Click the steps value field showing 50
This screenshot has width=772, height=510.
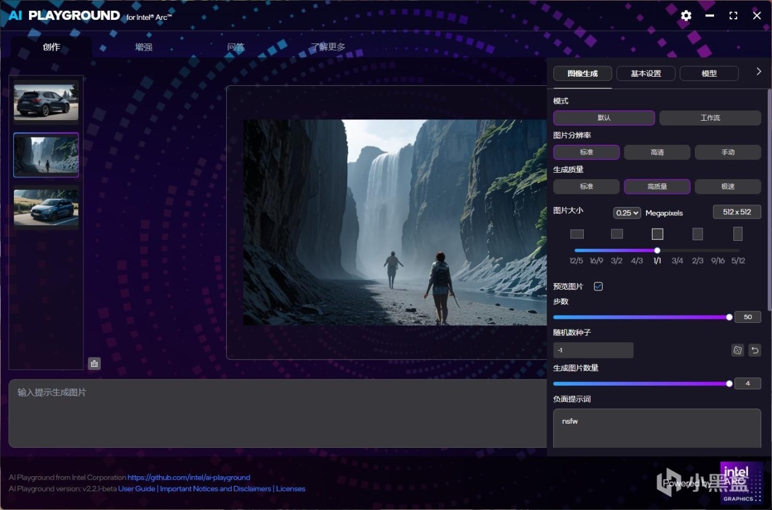748,317
